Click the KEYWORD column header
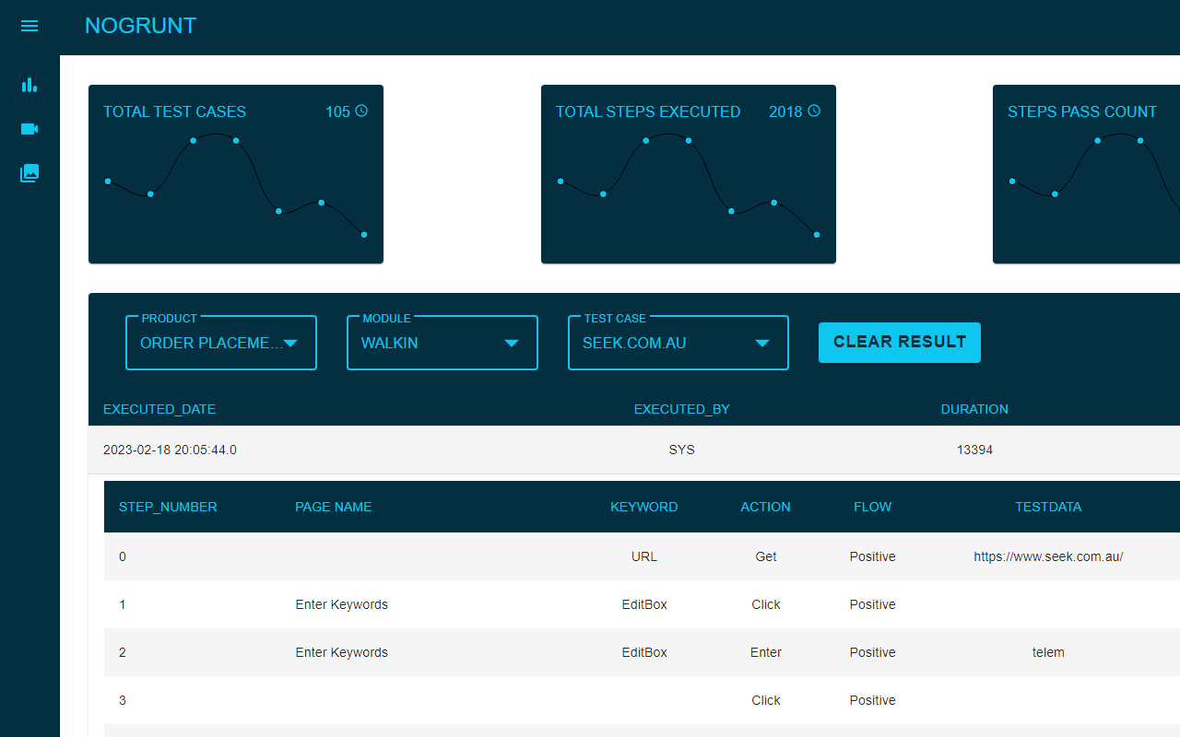The height and width of the screenshot is (737, 1180). (x=644, y=507)
